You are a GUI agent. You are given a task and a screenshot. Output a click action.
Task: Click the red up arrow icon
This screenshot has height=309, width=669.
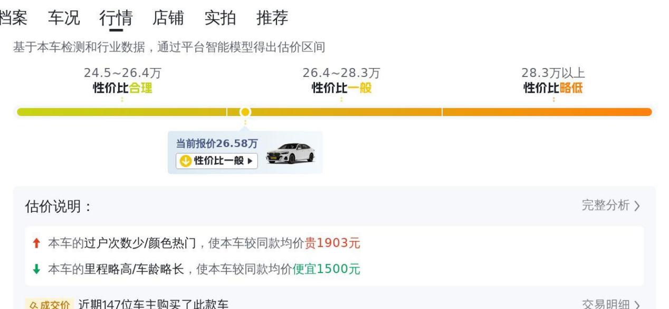click(36, 244)
